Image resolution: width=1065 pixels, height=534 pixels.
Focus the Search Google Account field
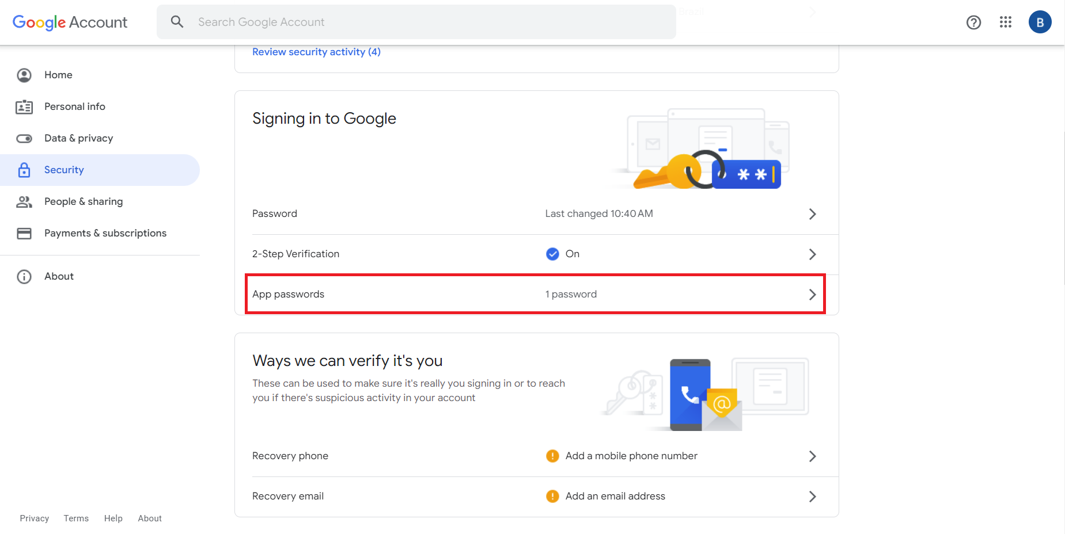click(416, 22)
